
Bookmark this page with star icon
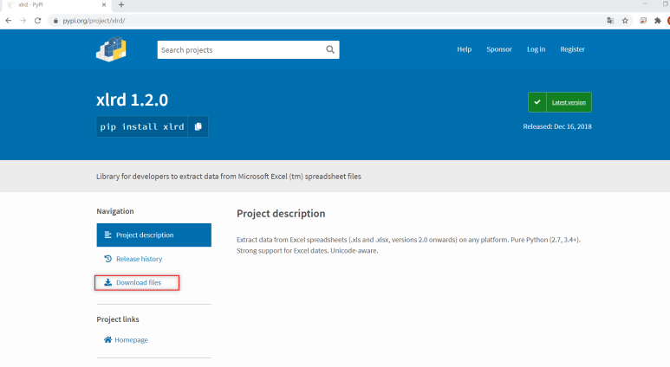[x=625, y=21]
